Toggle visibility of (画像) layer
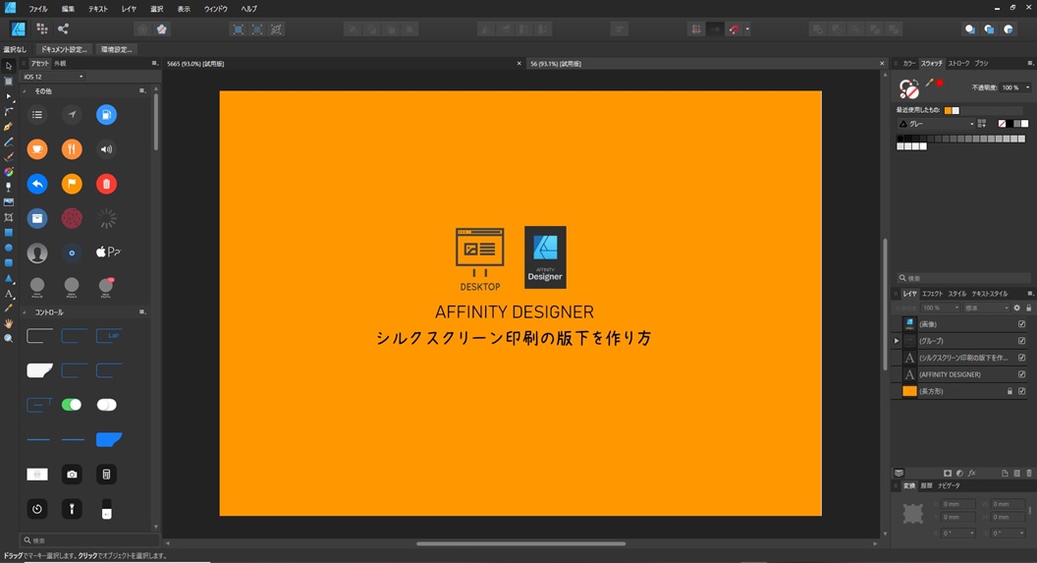Image resolution: width=1037 pixels, height=563 pixels. (x=1022, y=324)
